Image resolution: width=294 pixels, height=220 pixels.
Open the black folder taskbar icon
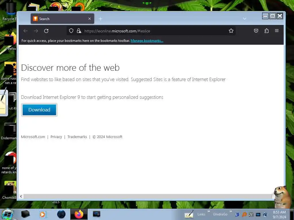pyautogui.click(x=25, y=214)
